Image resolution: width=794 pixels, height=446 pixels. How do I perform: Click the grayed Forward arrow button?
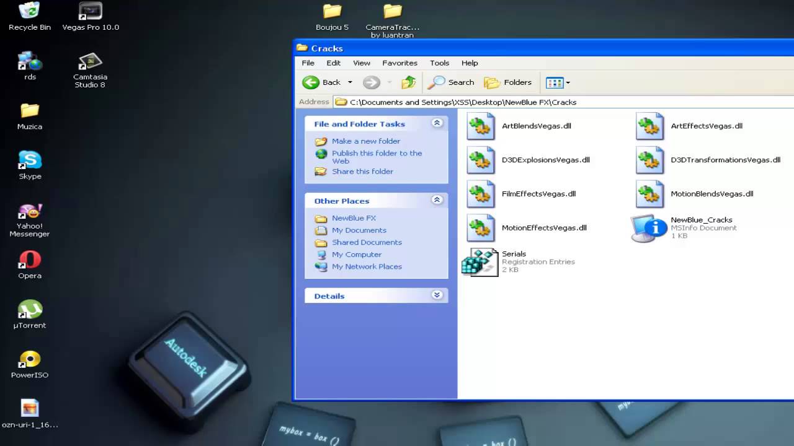pos(371,82)
